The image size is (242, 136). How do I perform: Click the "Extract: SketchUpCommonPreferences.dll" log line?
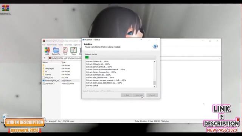coord(105,70)
